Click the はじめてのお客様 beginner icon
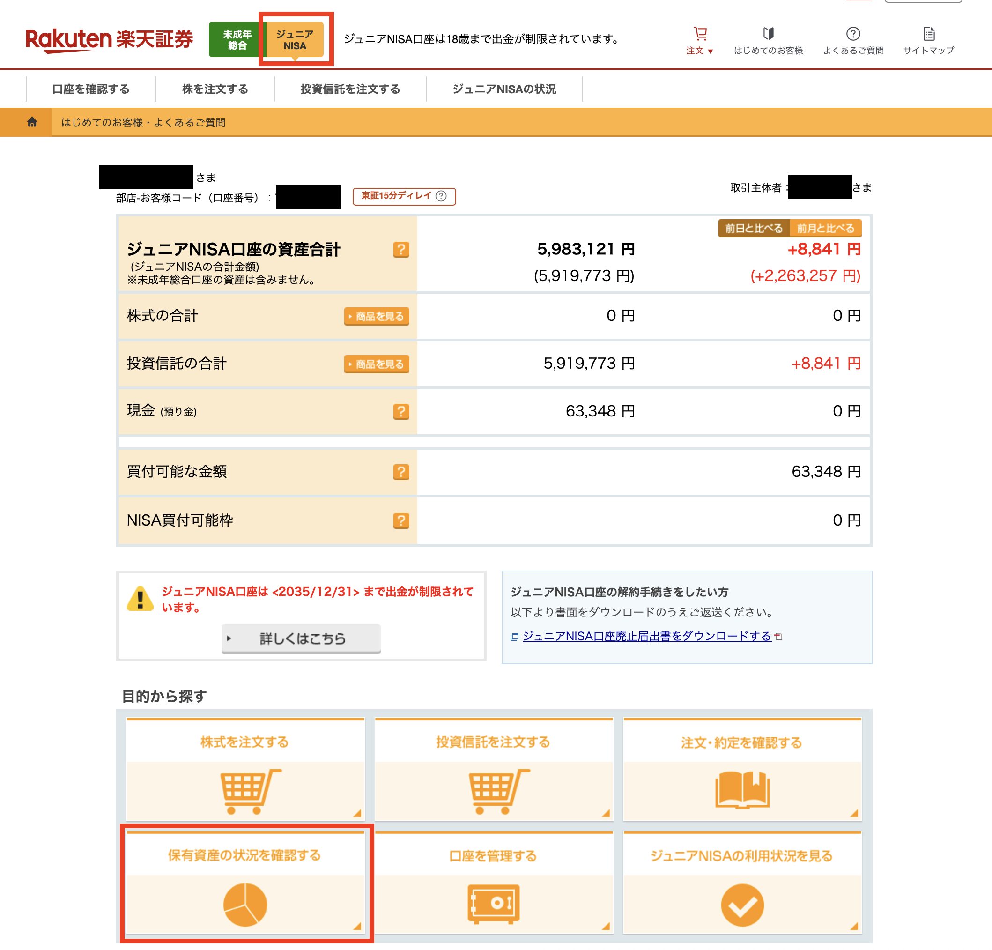992x950 pixels. tap(768, 34)
